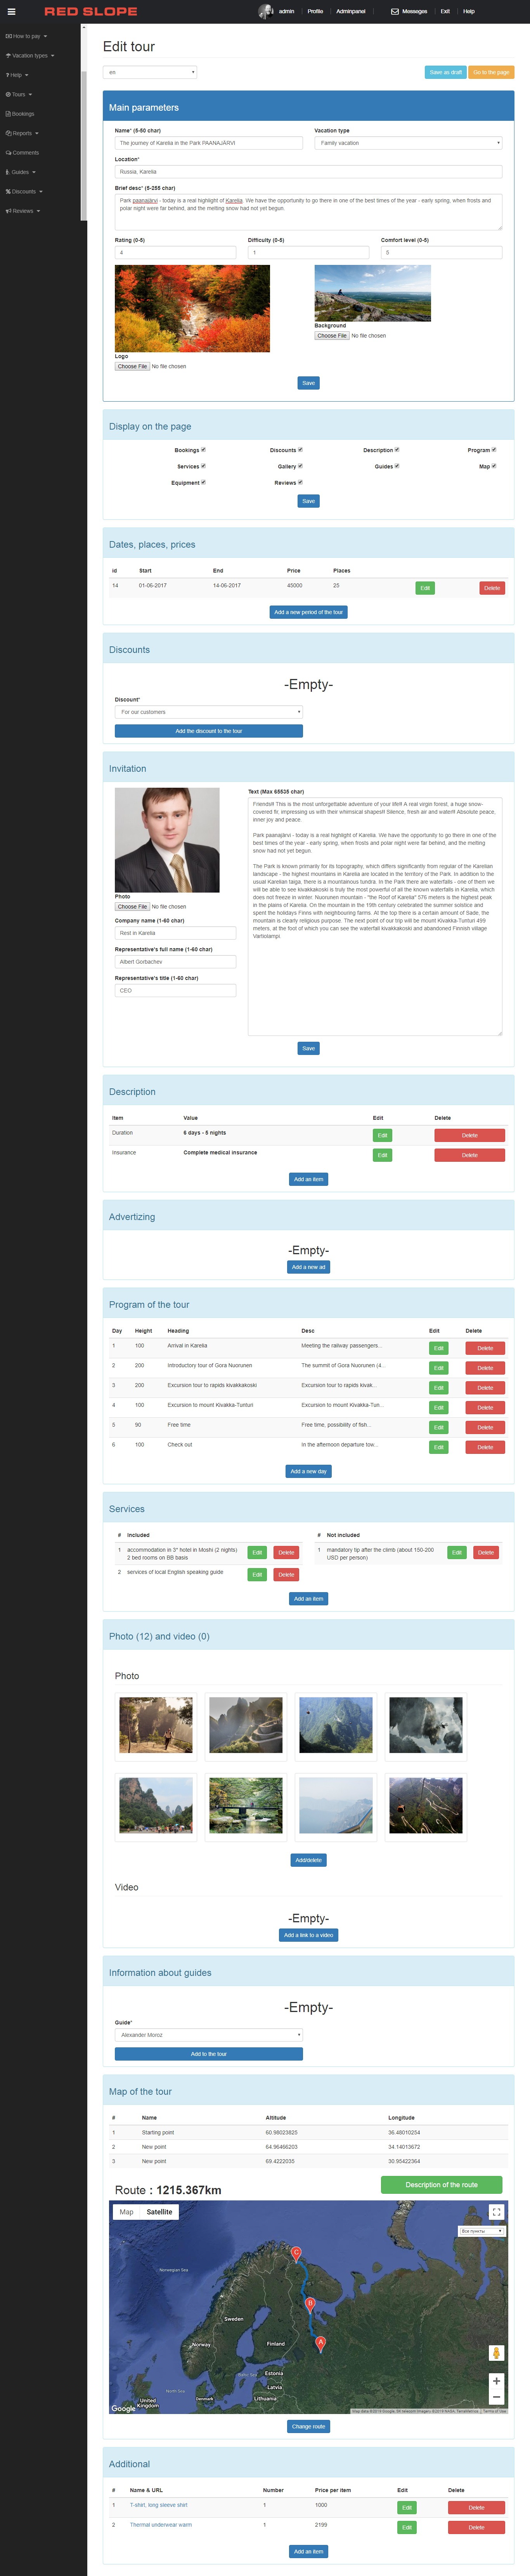Open Comments in sidebar
Screen dimensions: 530x2576
click(22, 153)
